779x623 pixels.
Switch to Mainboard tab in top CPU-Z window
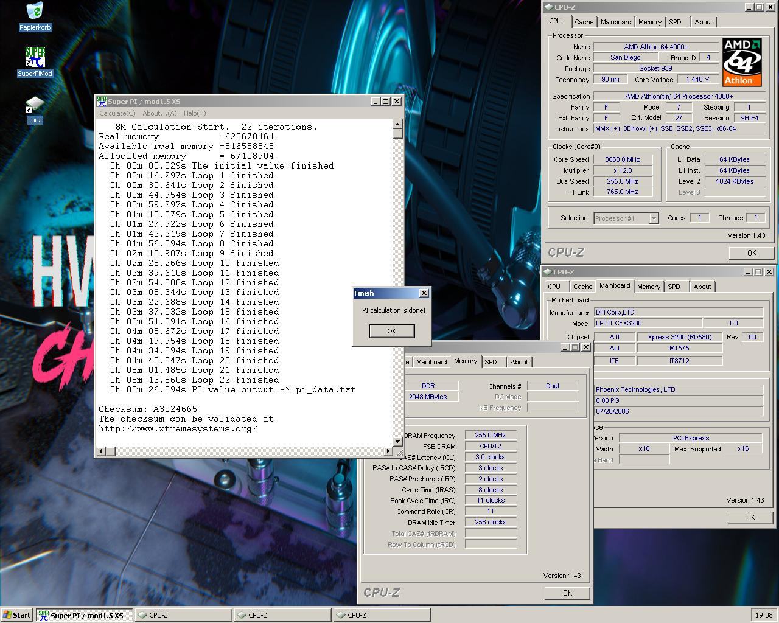pyautogui.click(x=616, y=22)
